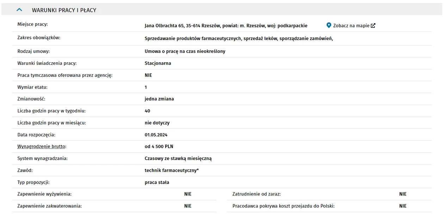Click the Data rozpoczęcia label
The height and width of the screenshot is (222, 444).
(x=36, y=135)
